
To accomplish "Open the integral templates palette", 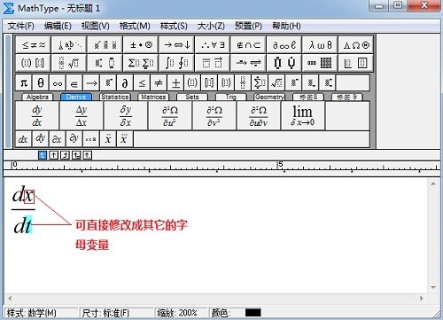I will coord(176,63).
